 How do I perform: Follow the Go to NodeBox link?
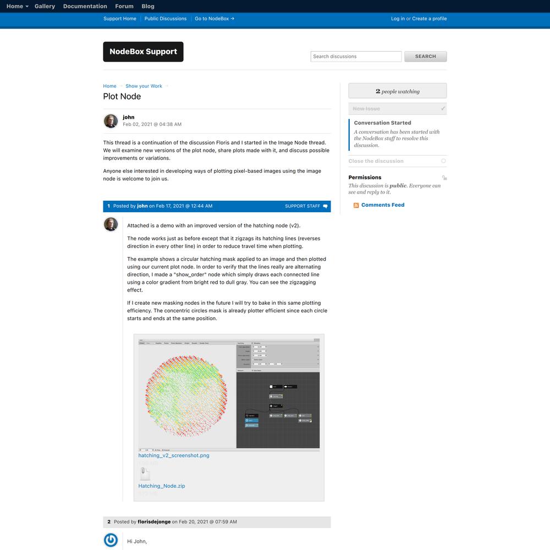tap(215, 19)
